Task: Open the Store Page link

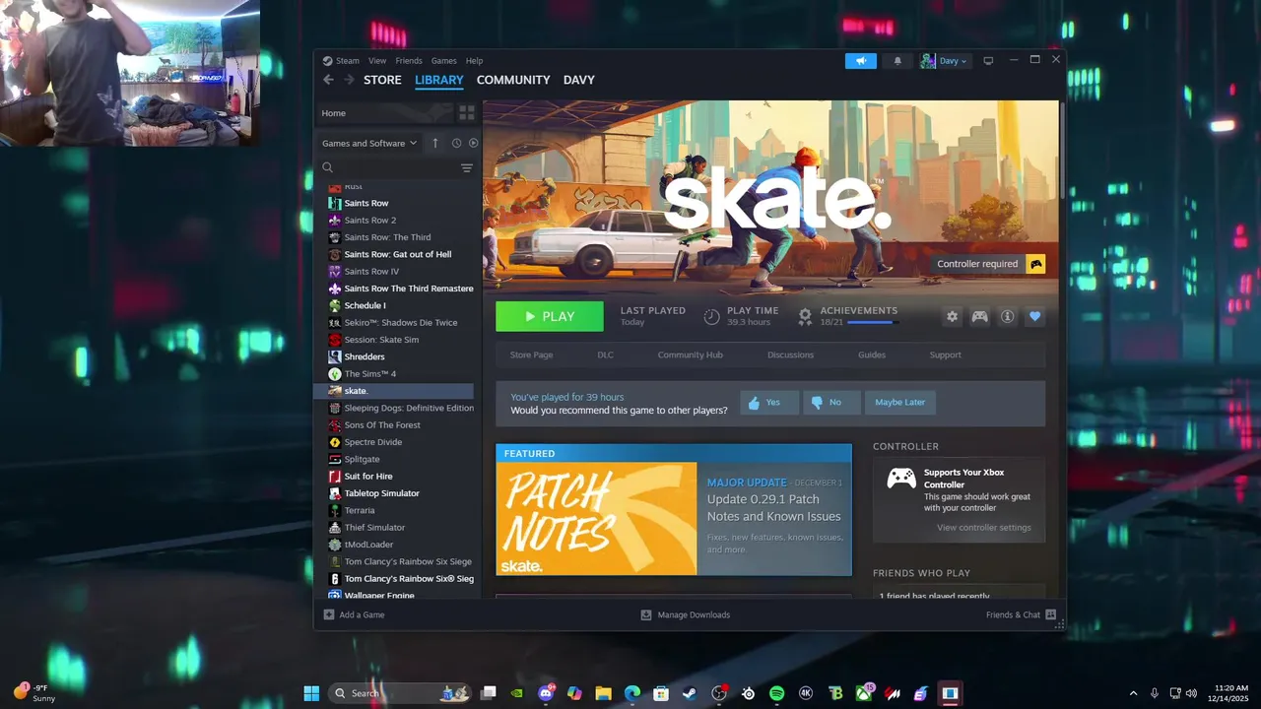Action: [x=531, y=354]
